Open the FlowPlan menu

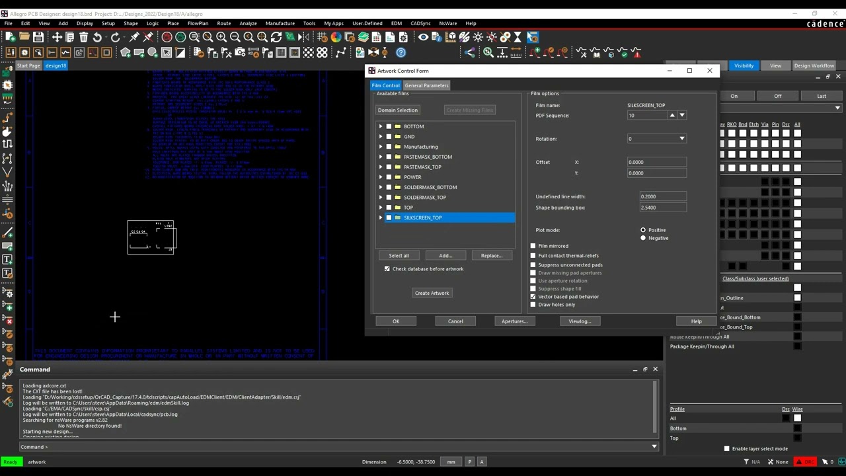click(x=198, y=23)
